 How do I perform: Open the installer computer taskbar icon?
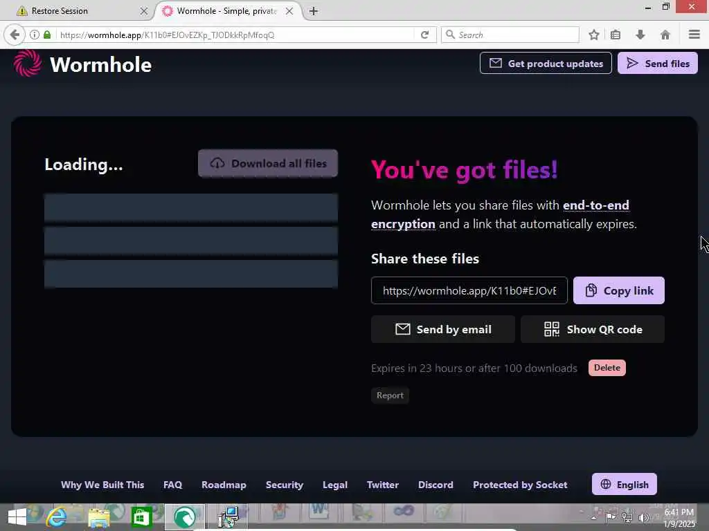(x=228, y=517)
